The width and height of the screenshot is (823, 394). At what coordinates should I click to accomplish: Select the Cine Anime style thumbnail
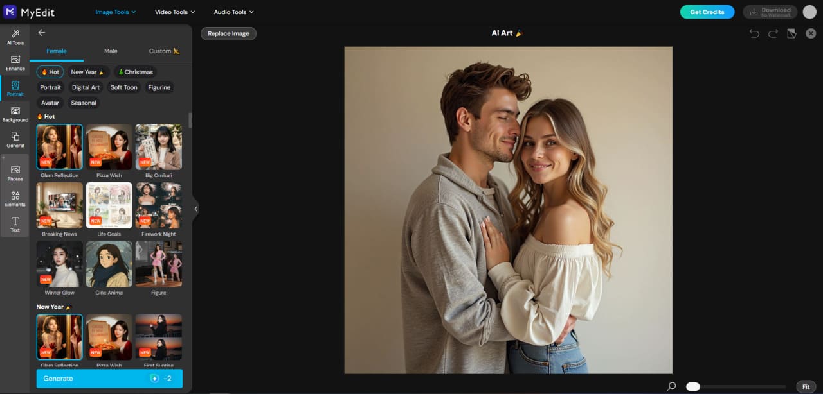109,264
